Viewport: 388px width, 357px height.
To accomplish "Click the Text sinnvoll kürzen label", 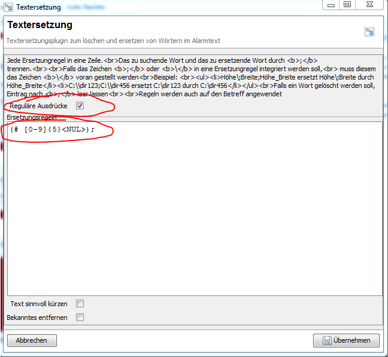I will point(39,304).
